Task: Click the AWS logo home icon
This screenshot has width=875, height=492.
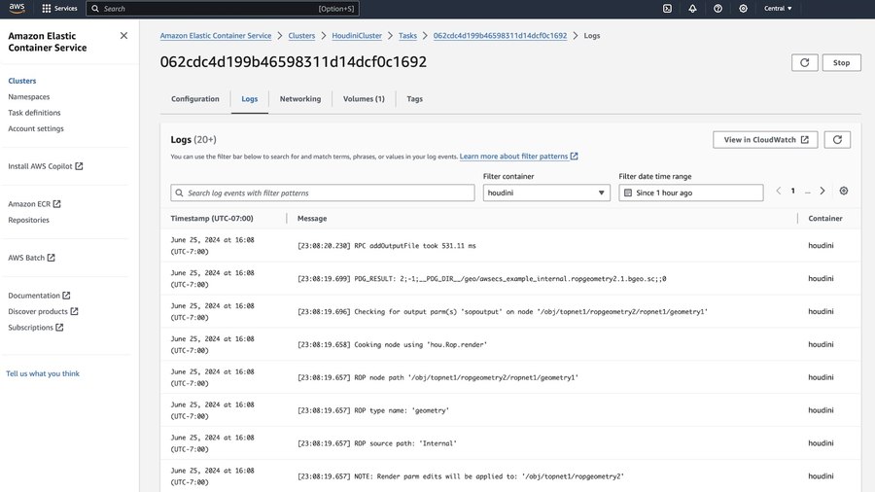Action: pos(17,8)
